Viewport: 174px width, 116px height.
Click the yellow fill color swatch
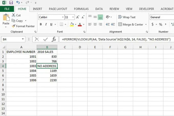click(72, 25)
